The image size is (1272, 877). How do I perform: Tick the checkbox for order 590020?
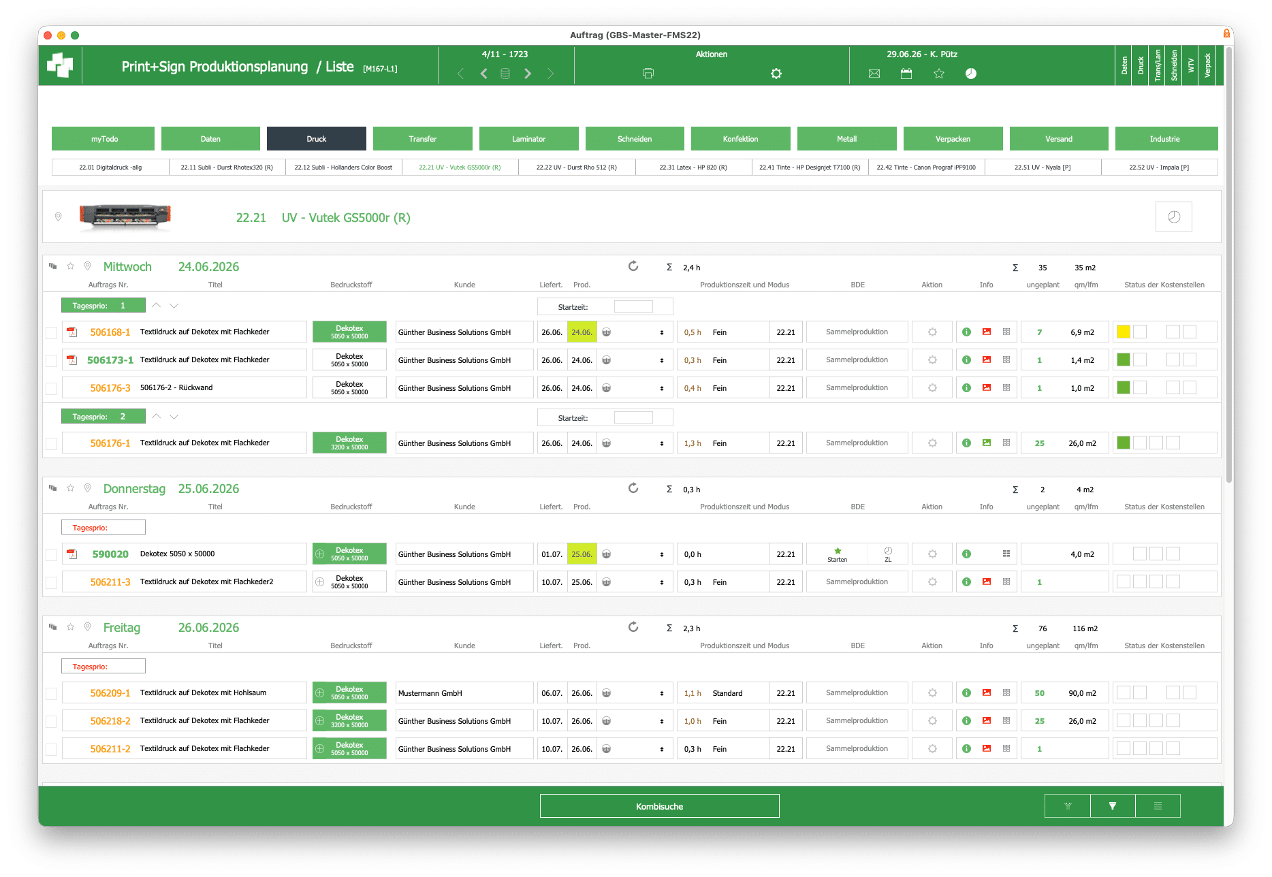point(51,555)
